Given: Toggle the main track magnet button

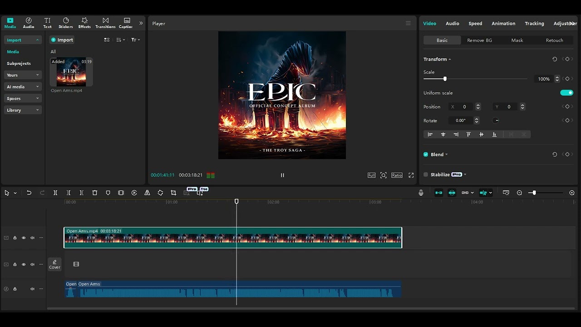Looking at the screenshot, I should point(438,193).
